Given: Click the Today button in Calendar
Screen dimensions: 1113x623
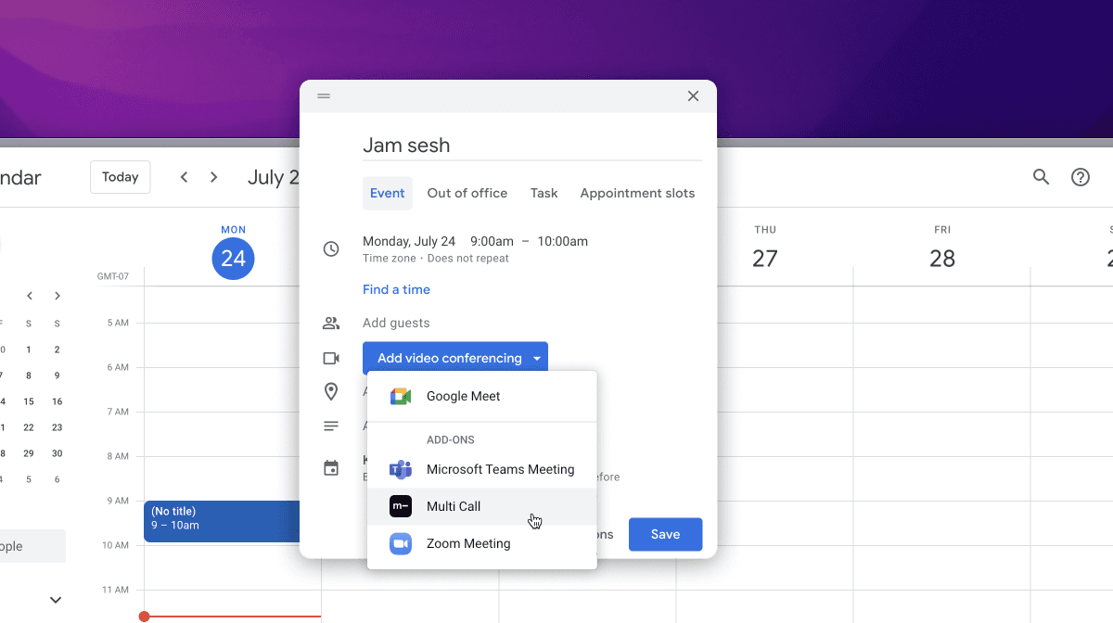Looking at the screenshot, I should click(120, 177).
